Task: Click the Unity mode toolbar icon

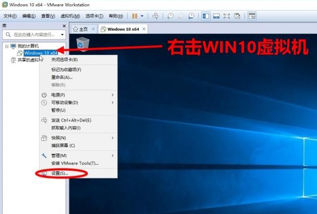Action: coord(237,16)
